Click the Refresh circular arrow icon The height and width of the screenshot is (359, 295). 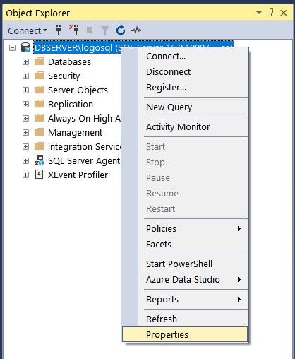click(x=121, y=30)
